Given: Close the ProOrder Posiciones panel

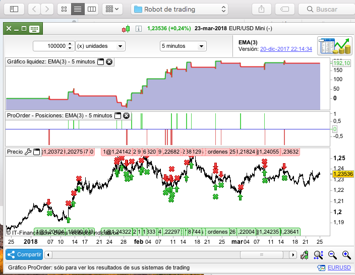Looking at the screenshot, I should pyautogui.click(x=126, y=115).
